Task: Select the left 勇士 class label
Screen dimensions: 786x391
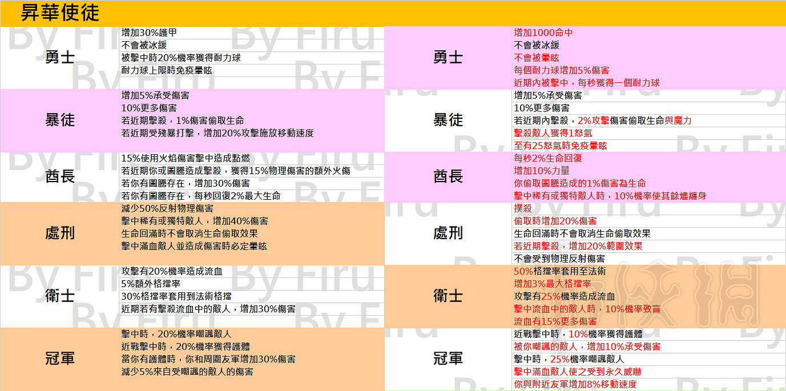Action: [x=61, y=57]
